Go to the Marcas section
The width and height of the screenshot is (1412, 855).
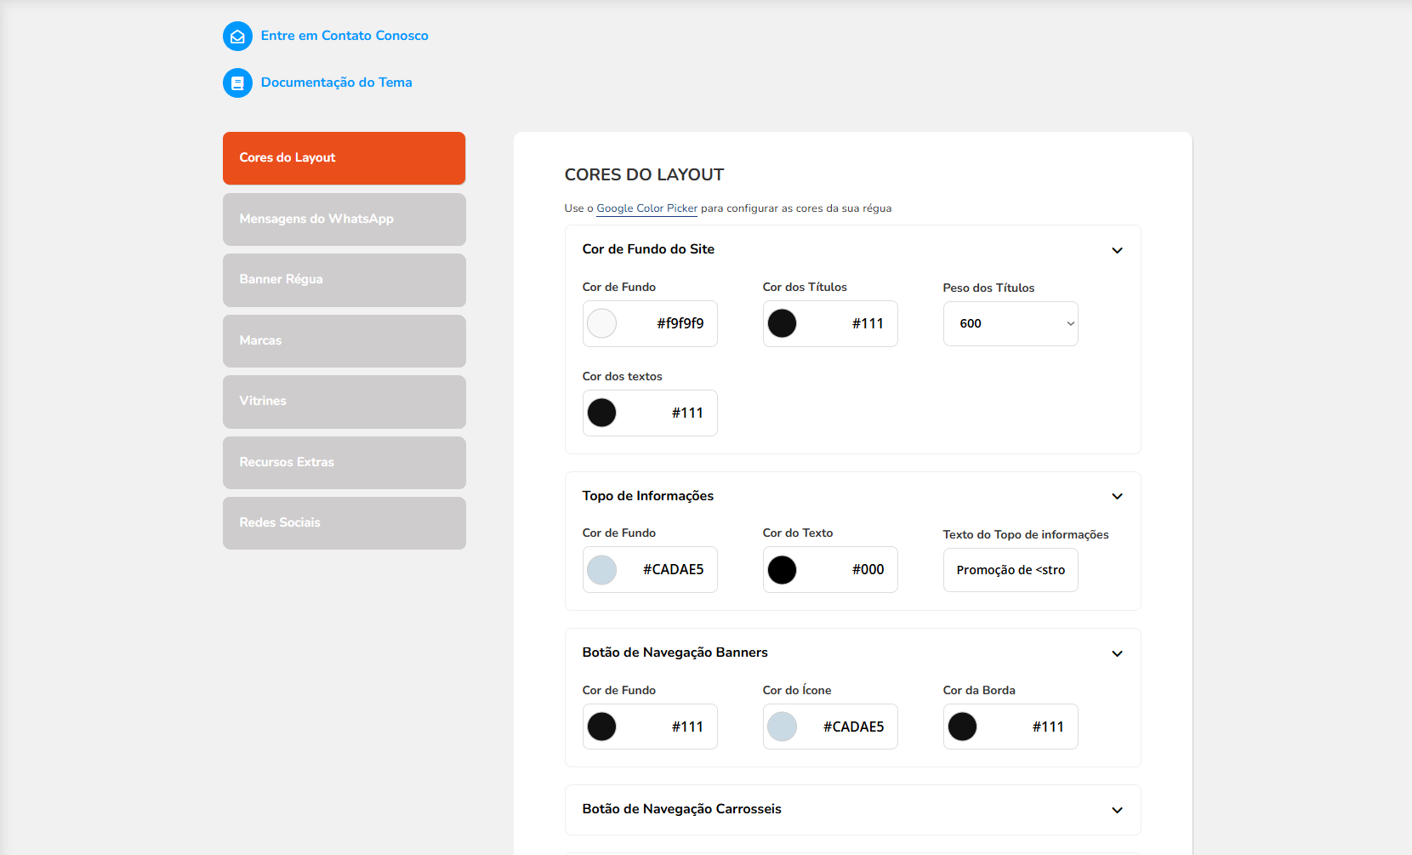[344, 341]
